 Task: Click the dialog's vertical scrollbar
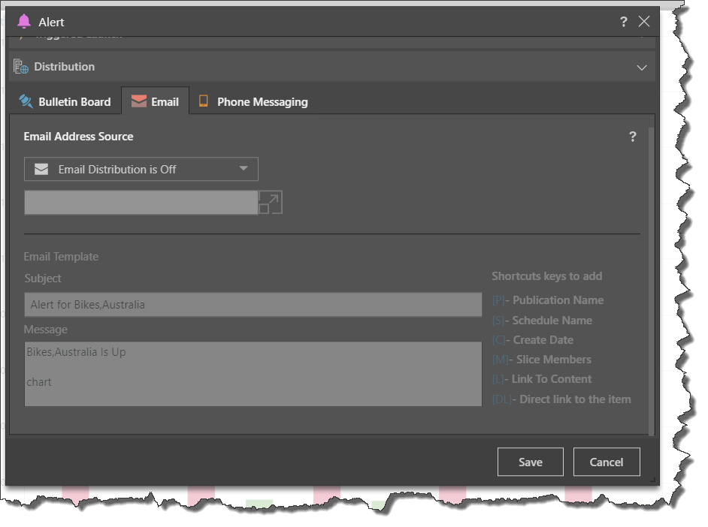651,278
